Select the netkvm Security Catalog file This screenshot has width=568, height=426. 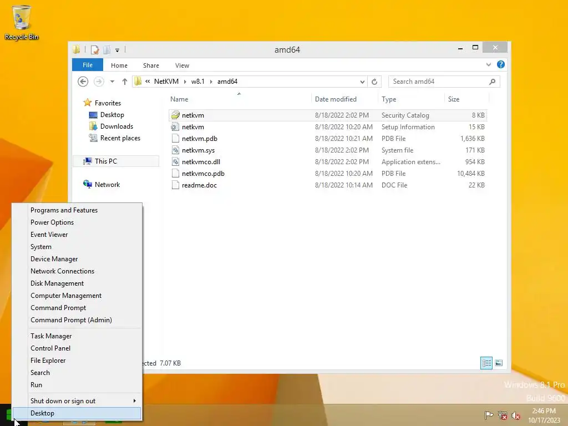point(328,115)
